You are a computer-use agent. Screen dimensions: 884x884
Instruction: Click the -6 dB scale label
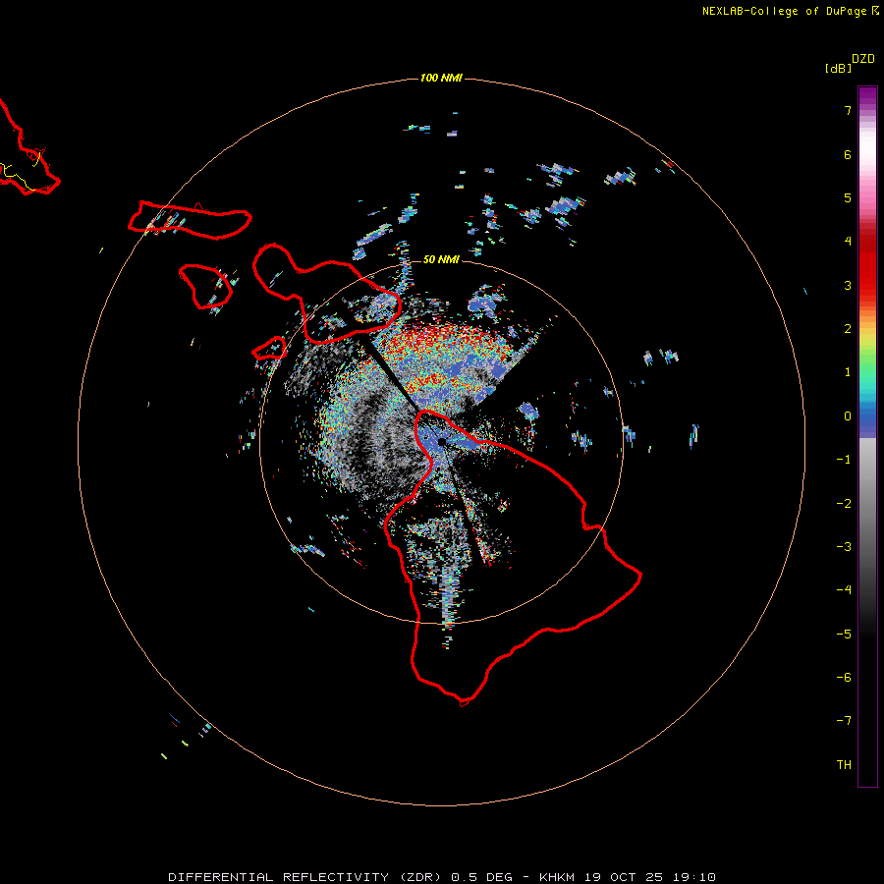point(844,678)
